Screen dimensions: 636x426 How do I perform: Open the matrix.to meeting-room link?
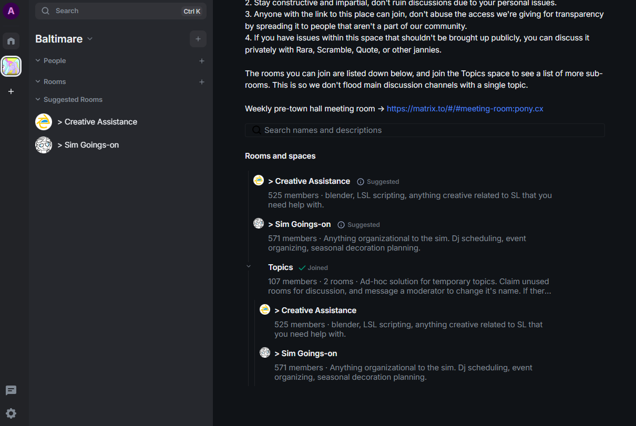(465, 109)
